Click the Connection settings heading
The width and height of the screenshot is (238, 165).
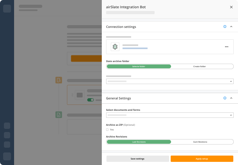[x=121, y=27]
